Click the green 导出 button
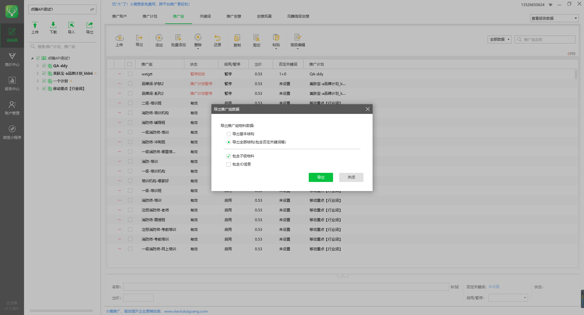This screenshot has width=584, height=315. [x=321, y=177]
